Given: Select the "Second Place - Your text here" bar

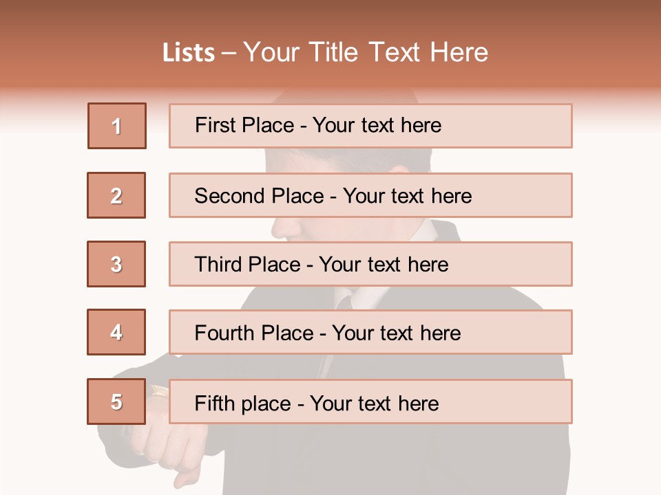Looking at the screenshot, I should pyautogui.click(x=370, y=195).
